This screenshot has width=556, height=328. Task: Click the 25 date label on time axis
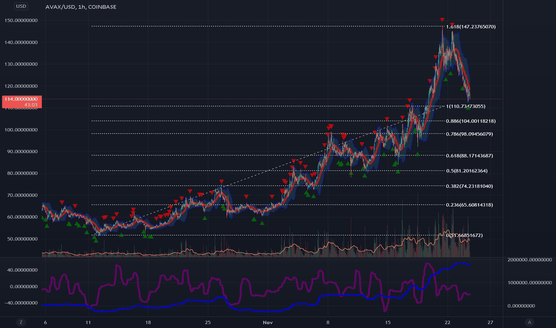pos(208,322)
